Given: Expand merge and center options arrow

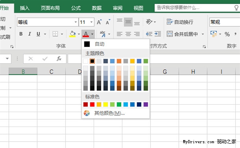Looking at the screenshot, I should [x=203, y=34].
